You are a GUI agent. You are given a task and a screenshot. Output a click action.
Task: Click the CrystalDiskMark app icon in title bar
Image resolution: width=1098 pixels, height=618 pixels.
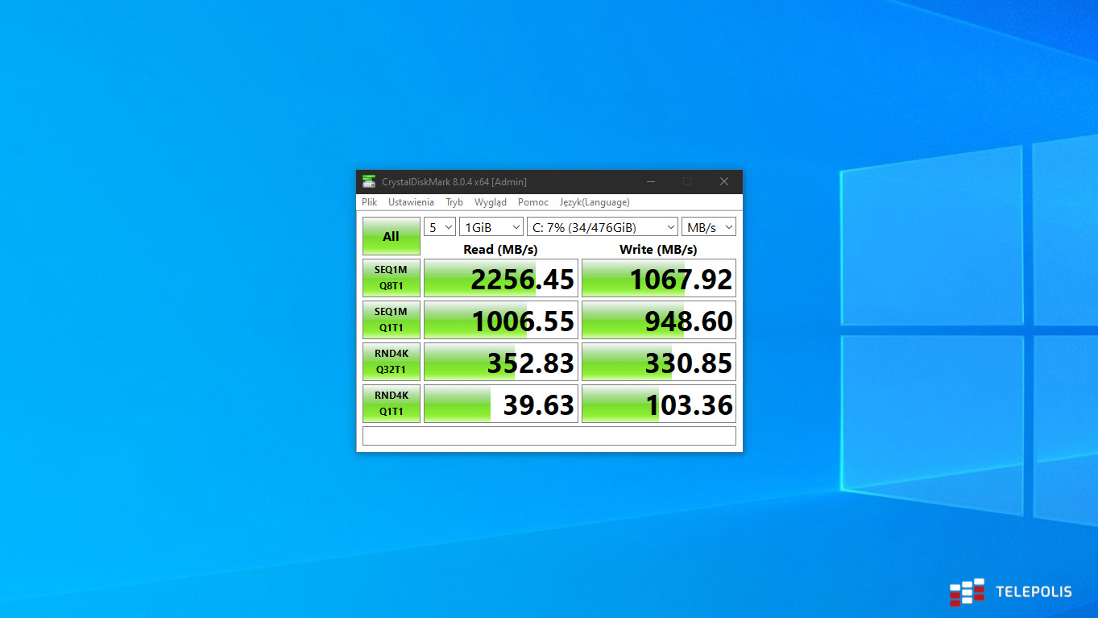click(x=369, y=181)
